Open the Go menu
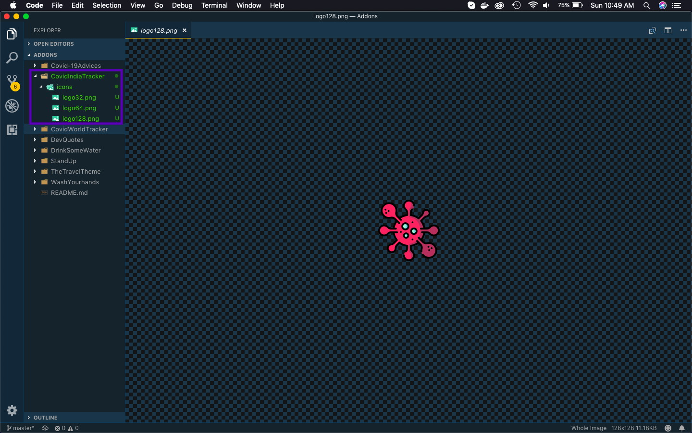Screen dimensions: 692x433 click(159, 5)
